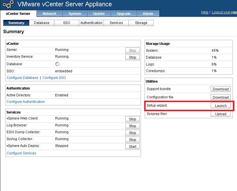Stop the Inventory Service
Image resolution: width=237 pixels, height=191 pixels.
click(x=132, y=57)
